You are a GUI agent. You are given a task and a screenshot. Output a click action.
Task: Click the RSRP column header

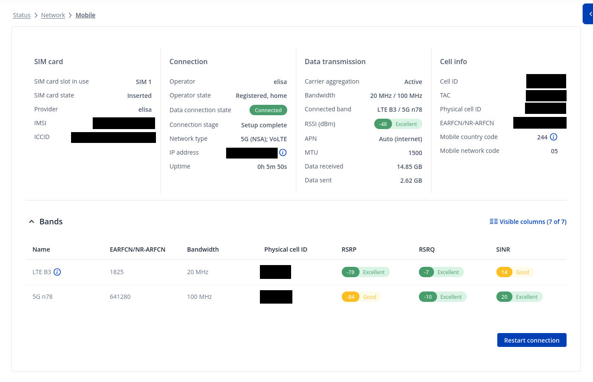pos(349,249)
